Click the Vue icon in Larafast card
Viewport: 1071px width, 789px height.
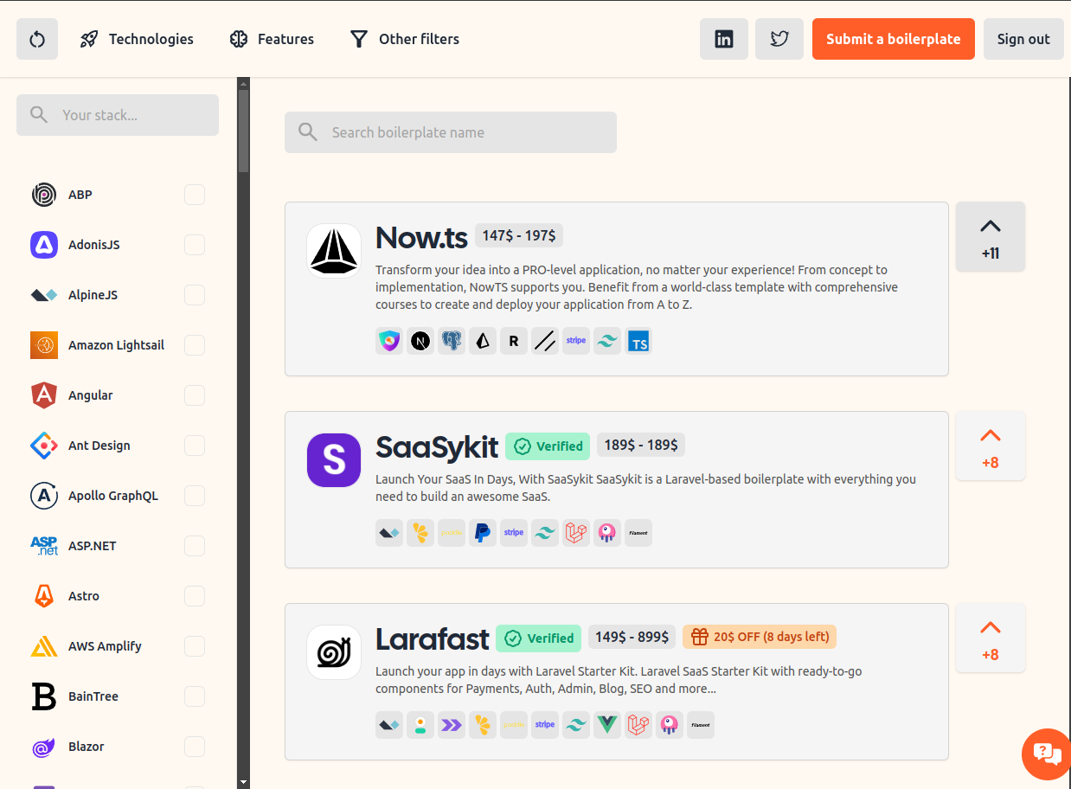click(x=607, y=725)
